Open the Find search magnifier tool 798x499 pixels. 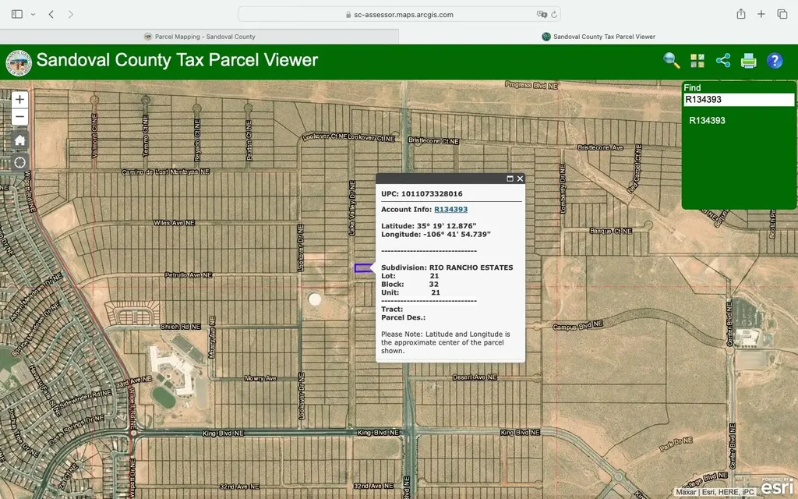click(x=671, y=61)
